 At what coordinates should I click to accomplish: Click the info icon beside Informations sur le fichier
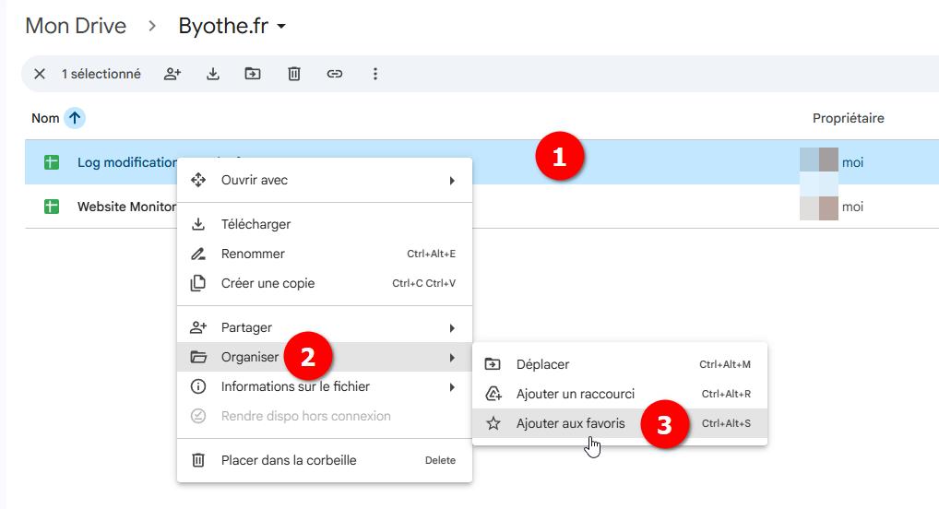198,386
